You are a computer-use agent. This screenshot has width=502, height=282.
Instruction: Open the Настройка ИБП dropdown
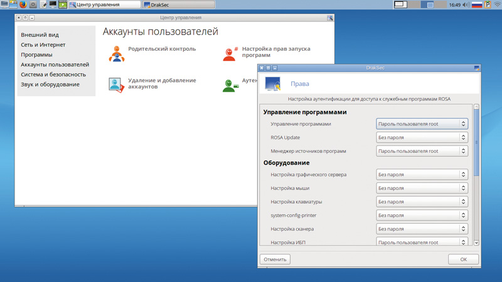[x=422, y=242]
